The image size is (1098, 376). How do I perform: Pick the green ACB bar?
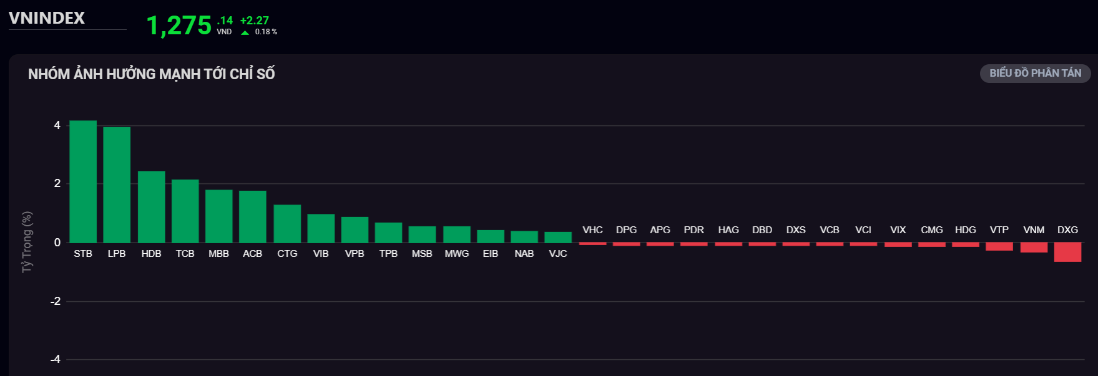tap(253, 216)
